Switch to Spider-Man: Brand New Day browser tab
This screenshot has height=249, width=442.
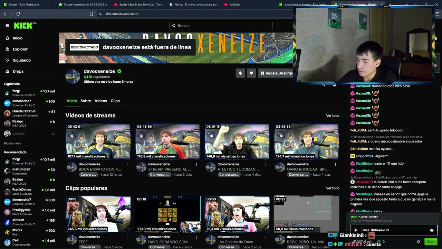pyautogui.click(x=138, y=4)
